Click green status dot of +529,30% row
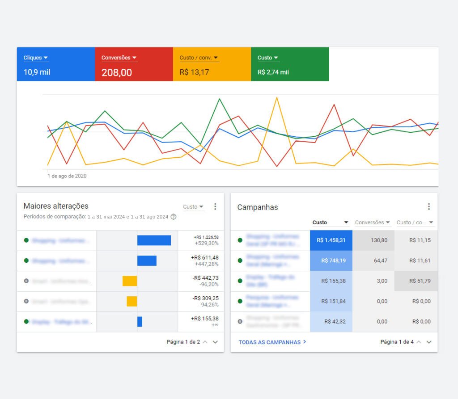The image size is (458, 399). point(26,240)
